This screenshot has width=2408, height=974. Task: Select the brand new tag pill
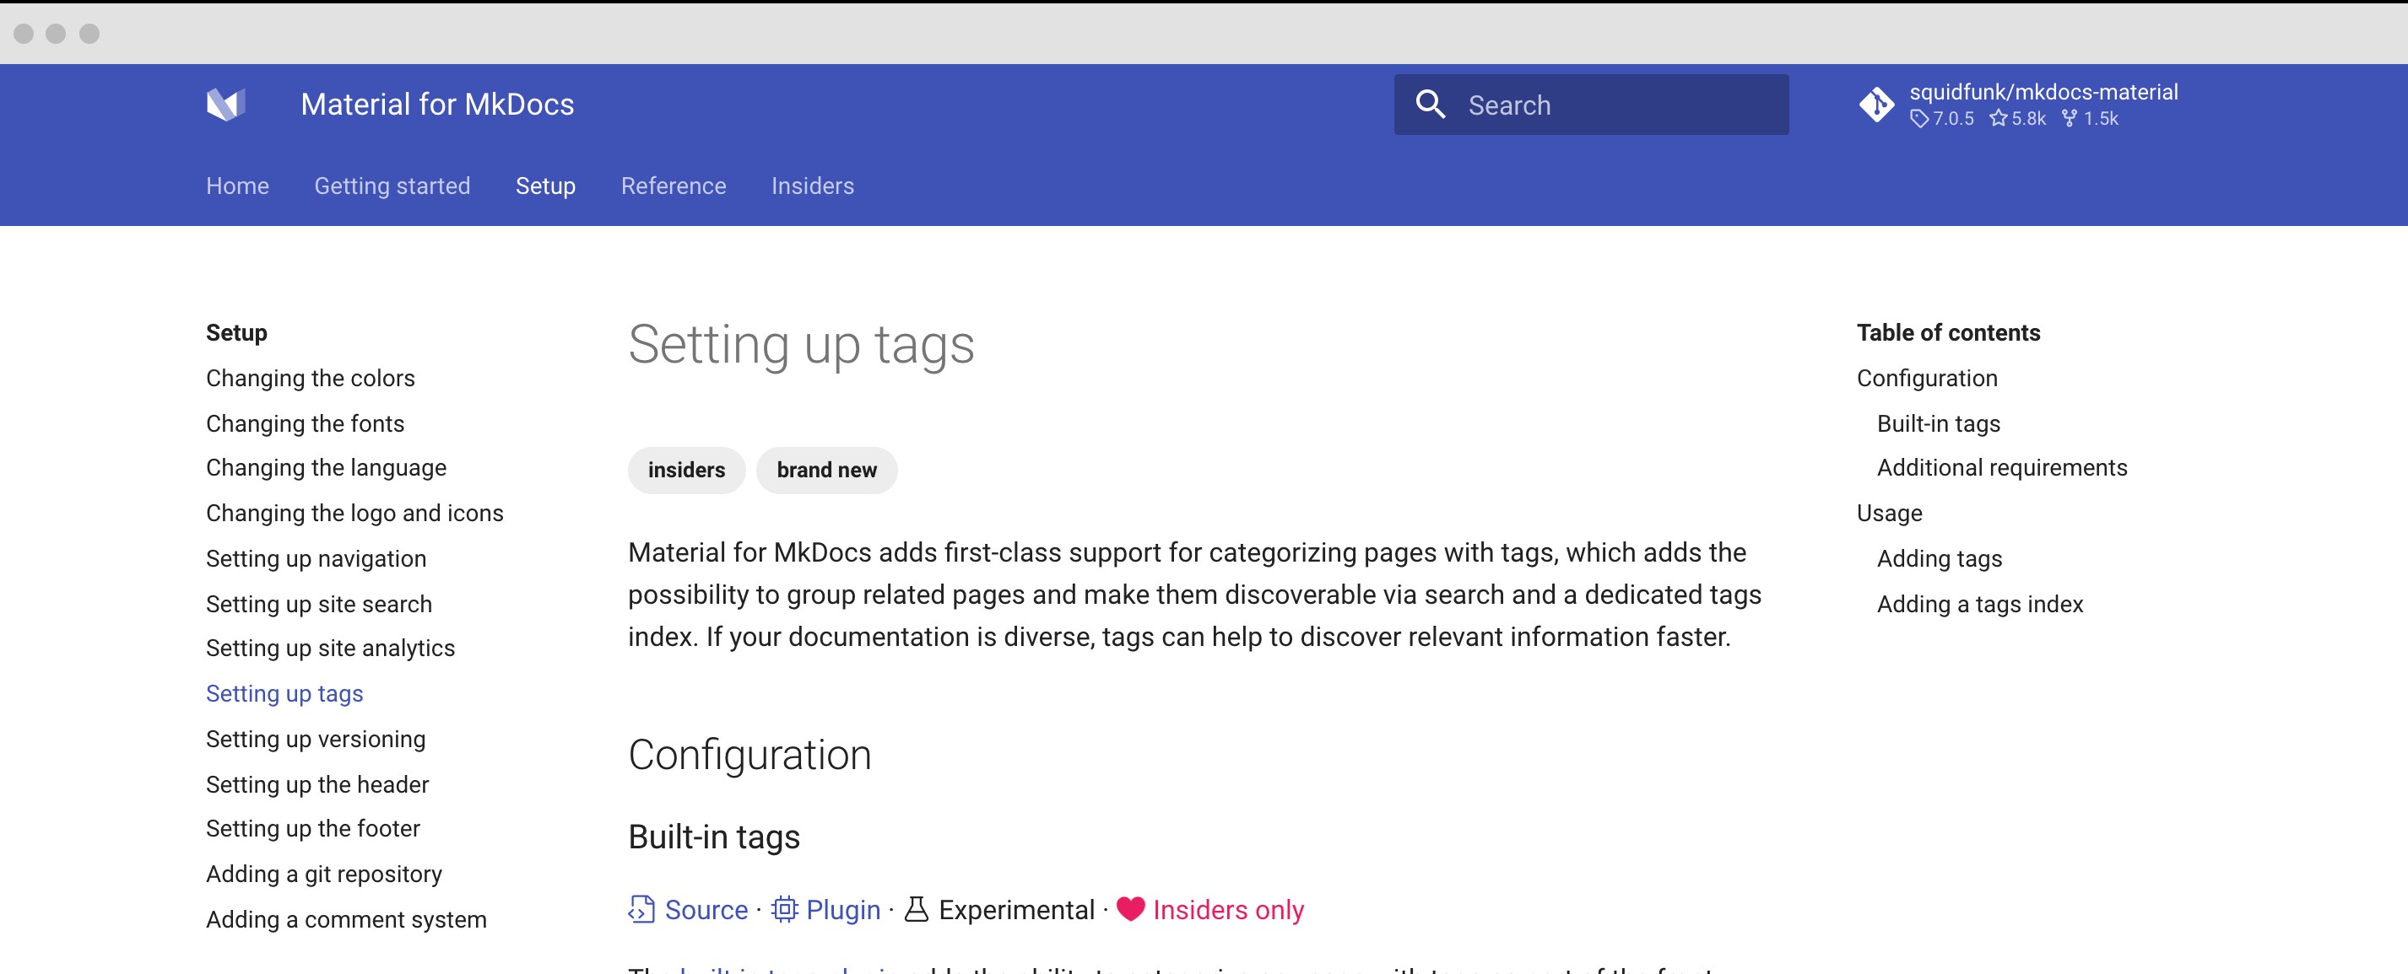point(826,470)
